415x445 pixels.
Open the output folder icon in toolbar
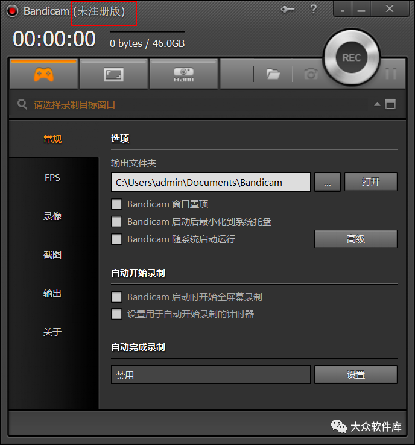pos(273,74)
